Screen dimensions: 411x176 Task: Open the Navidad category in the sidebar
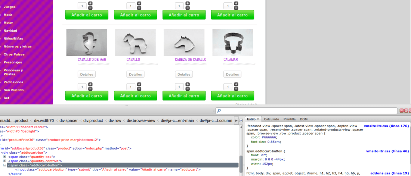(x=10, y=31)
